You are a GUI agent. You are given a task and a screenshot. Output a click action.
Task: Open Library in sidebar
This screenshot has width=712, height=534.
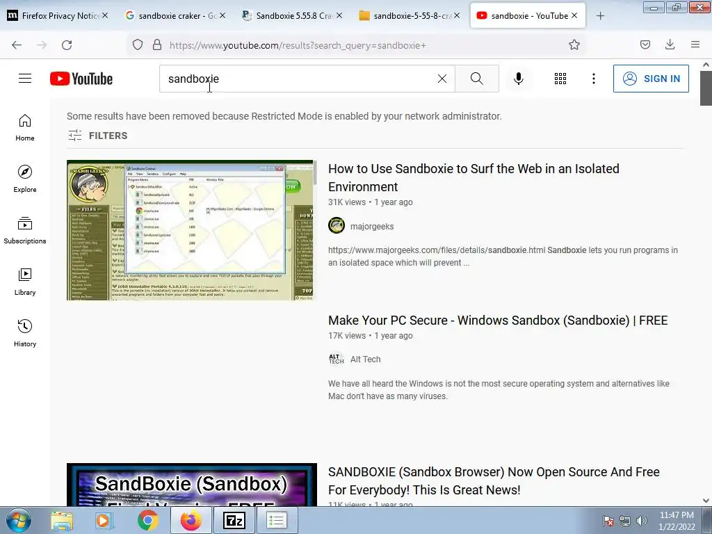pos(25,282)
